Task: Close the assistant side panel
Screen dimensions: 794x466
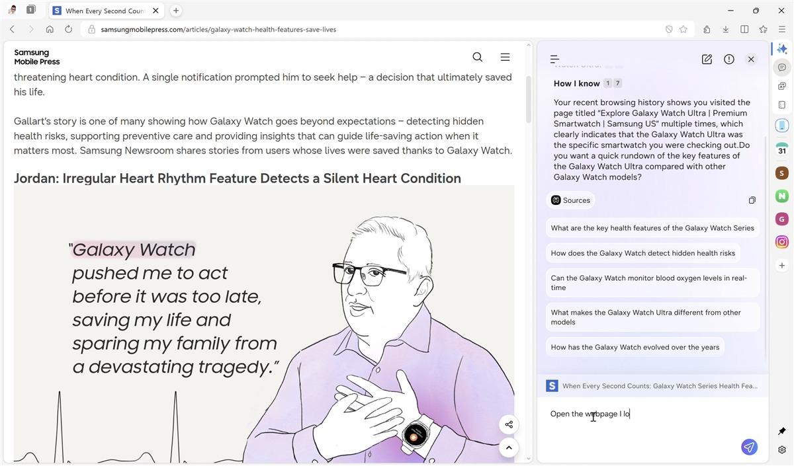Action: click(x=751, y=59)
